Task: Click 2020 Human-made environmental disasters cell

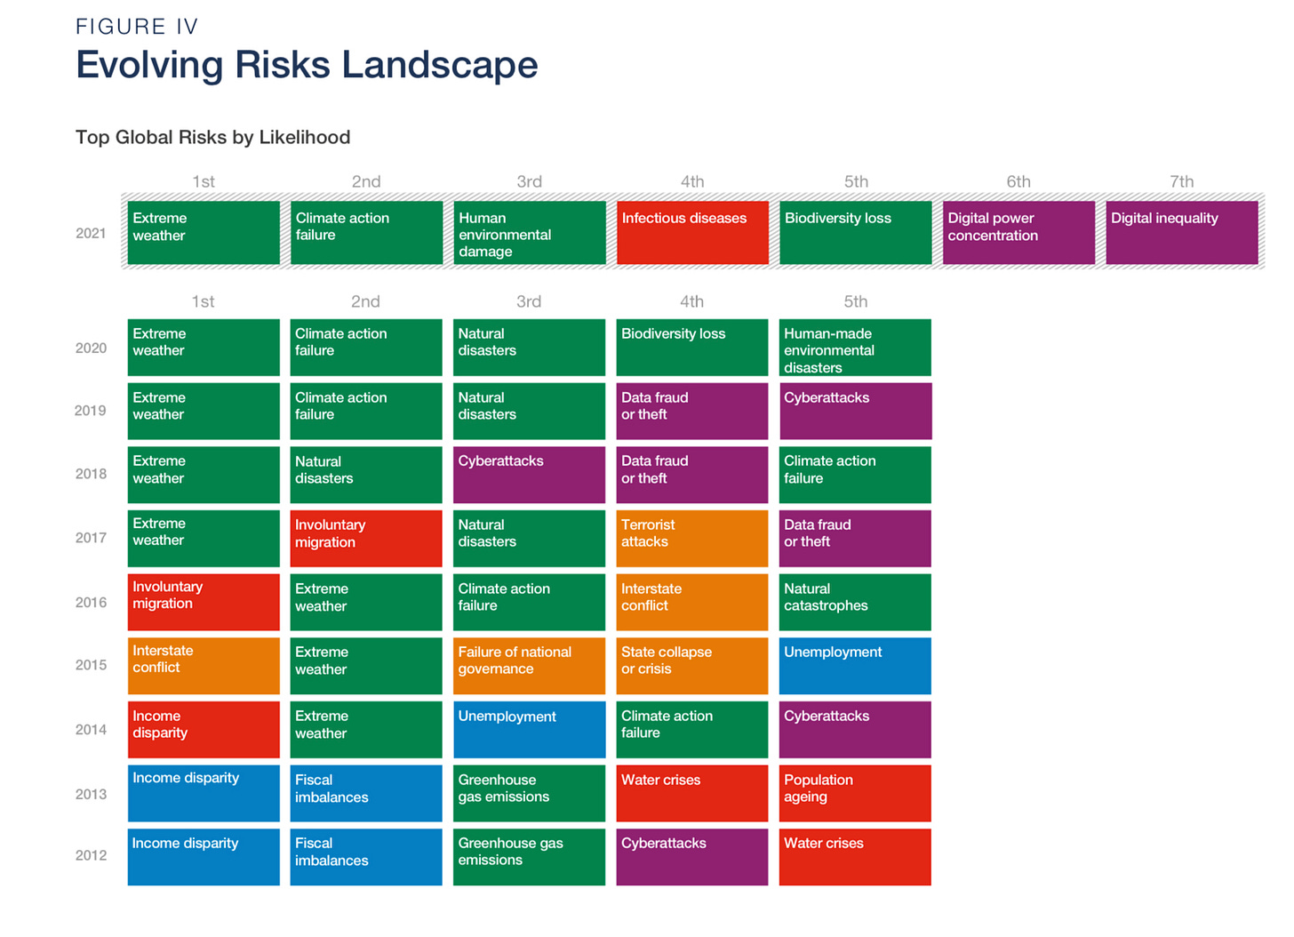Action: 855,348
